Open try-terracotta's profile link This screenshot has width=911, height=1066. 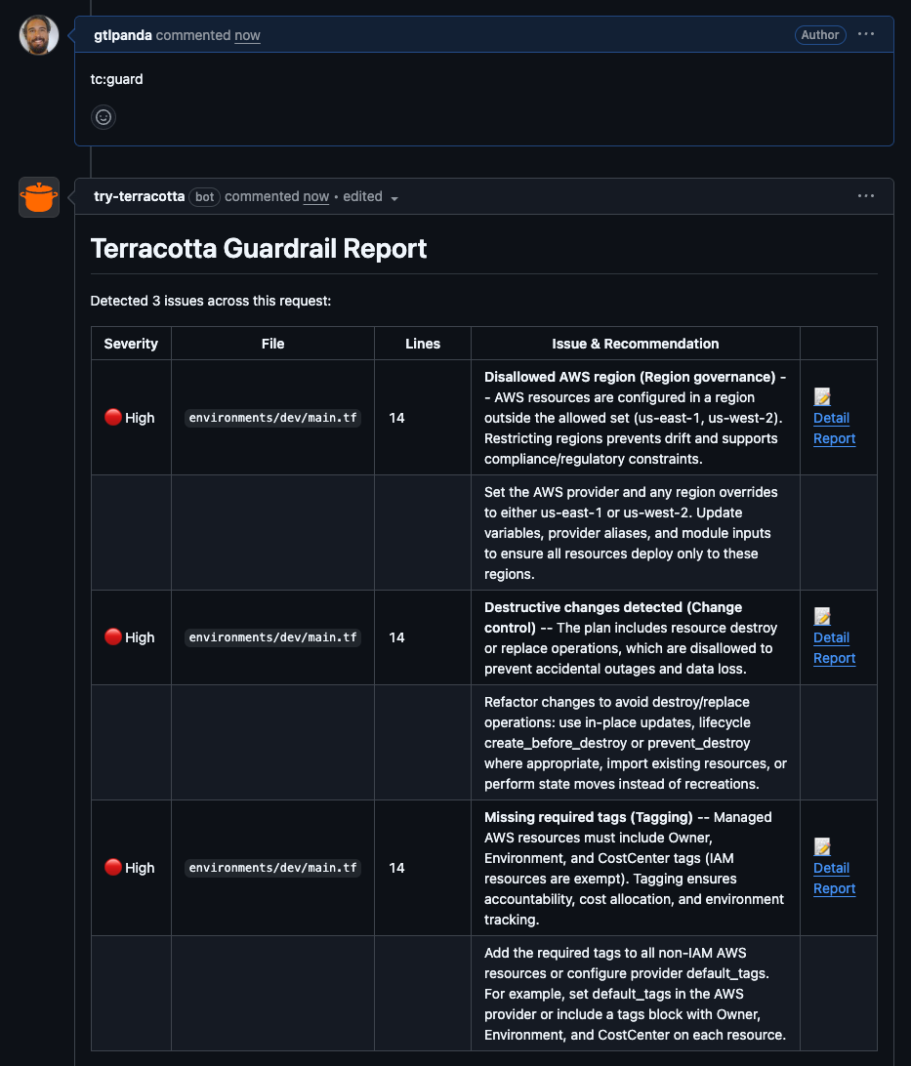coord(139,196)
